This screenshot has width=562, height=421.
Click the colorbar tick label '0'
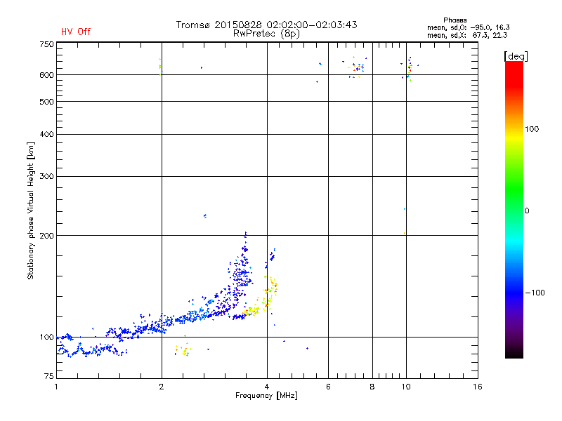[527, 211]
